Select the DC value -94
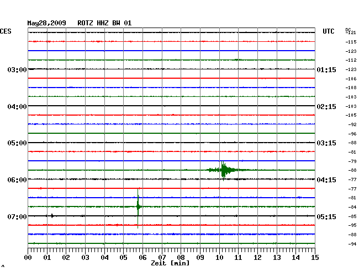The width and height of the screenshot is (359, 272). (352, 244)
